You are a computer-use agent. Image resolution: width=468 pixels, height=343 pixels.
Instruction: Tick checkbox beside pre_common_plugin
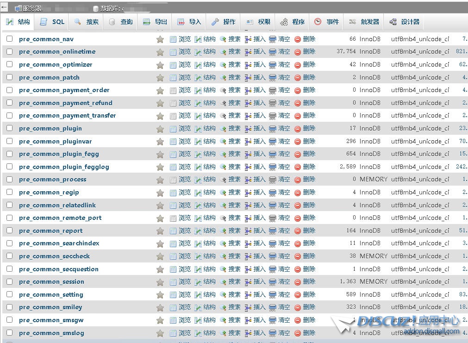pos(10,128)
